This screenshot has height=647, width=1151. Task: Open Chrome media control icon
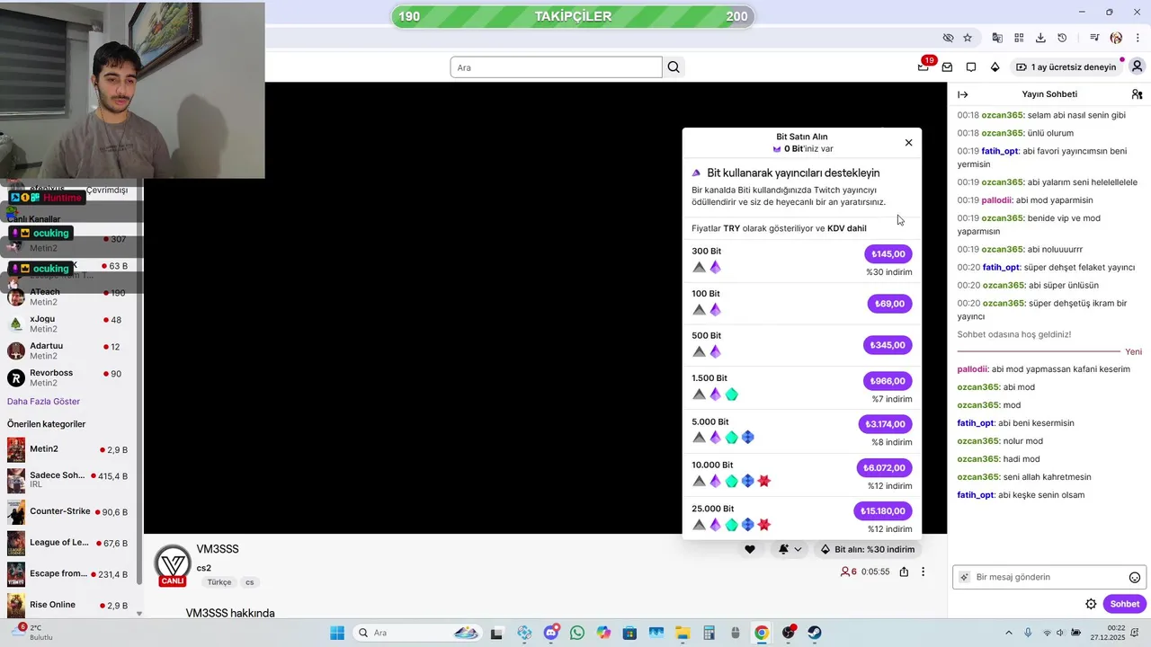[1094, 38]
